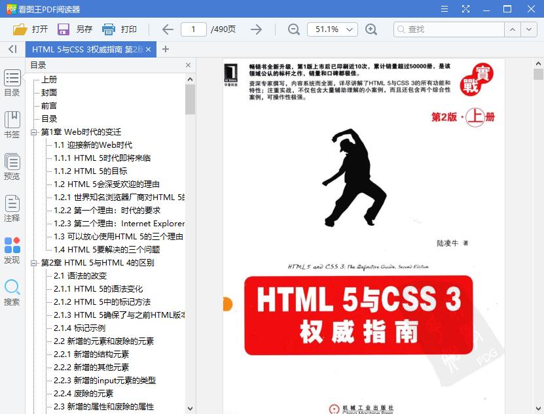
Task: Click the 查找 search input box
Action: pos(449,29)
